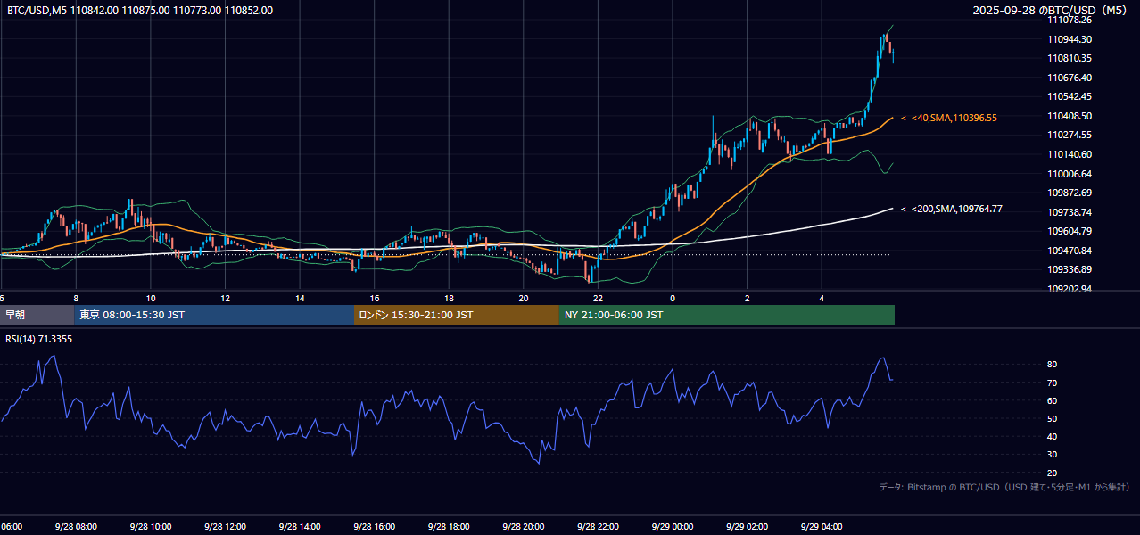
Task: Click the price axis value 109738.74
Action: 1071,212
